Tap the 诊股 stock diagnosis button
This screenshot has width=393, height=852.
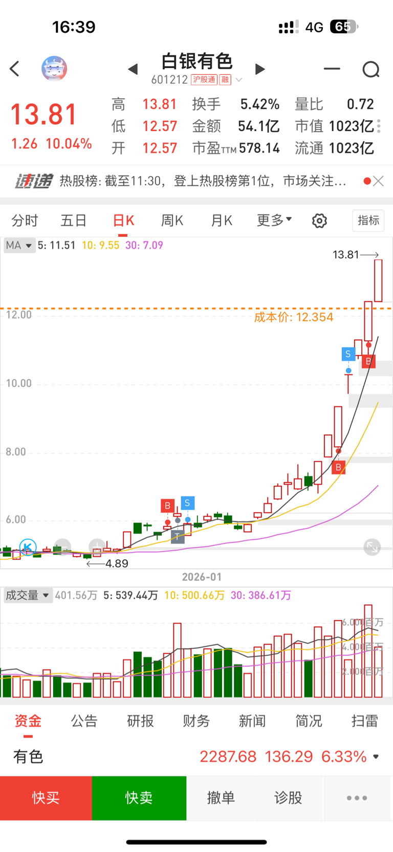coord(289,798)
